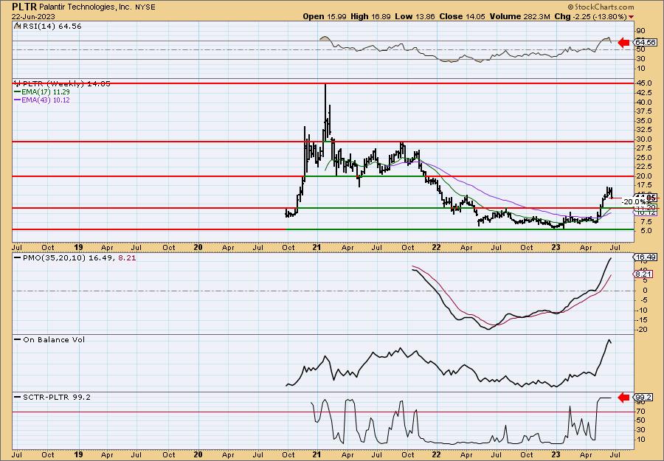This screenshot has height=461, width=664.
Task: Click the purple 10.12 EMA value tag on the price axis
Action: 646,212
